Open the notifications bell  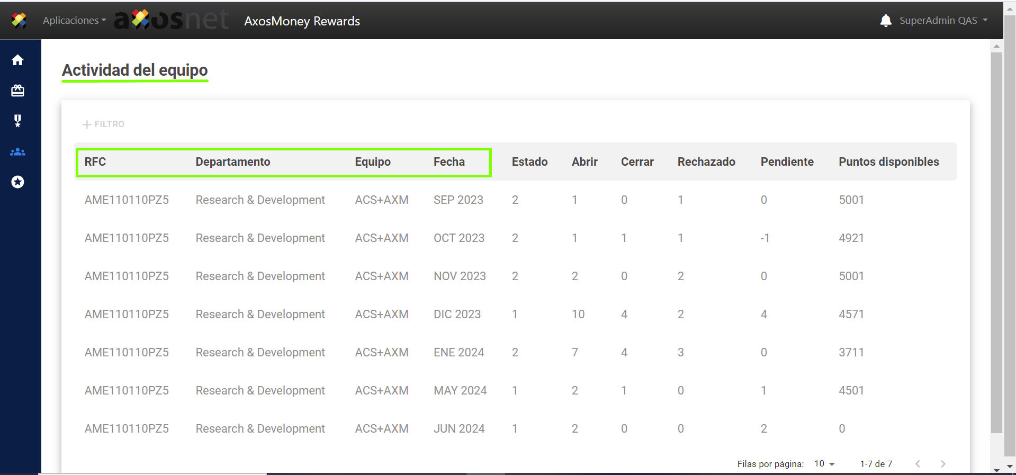point(885,21)
